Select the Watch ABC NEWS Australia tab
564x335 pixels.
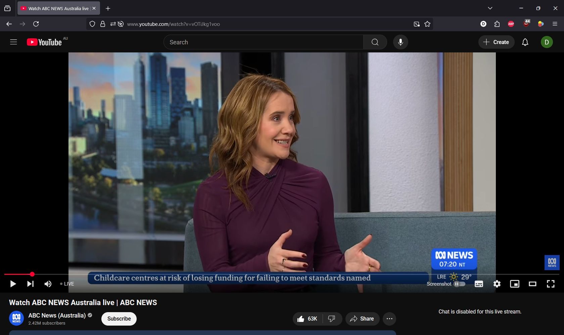(x=55, y=8)
